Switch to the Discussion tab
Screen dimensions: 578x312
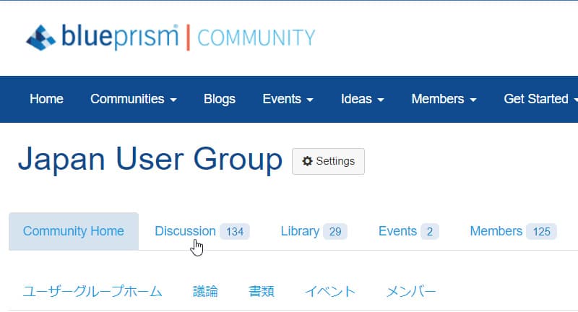pyautogui.click(x=202, y=231)
